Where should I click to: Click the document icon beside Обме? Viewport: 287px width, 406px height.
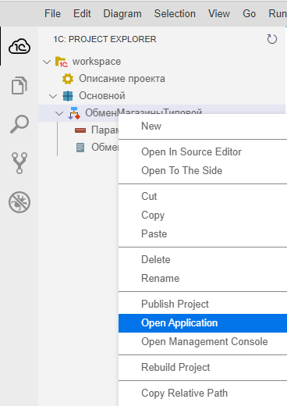80,148
